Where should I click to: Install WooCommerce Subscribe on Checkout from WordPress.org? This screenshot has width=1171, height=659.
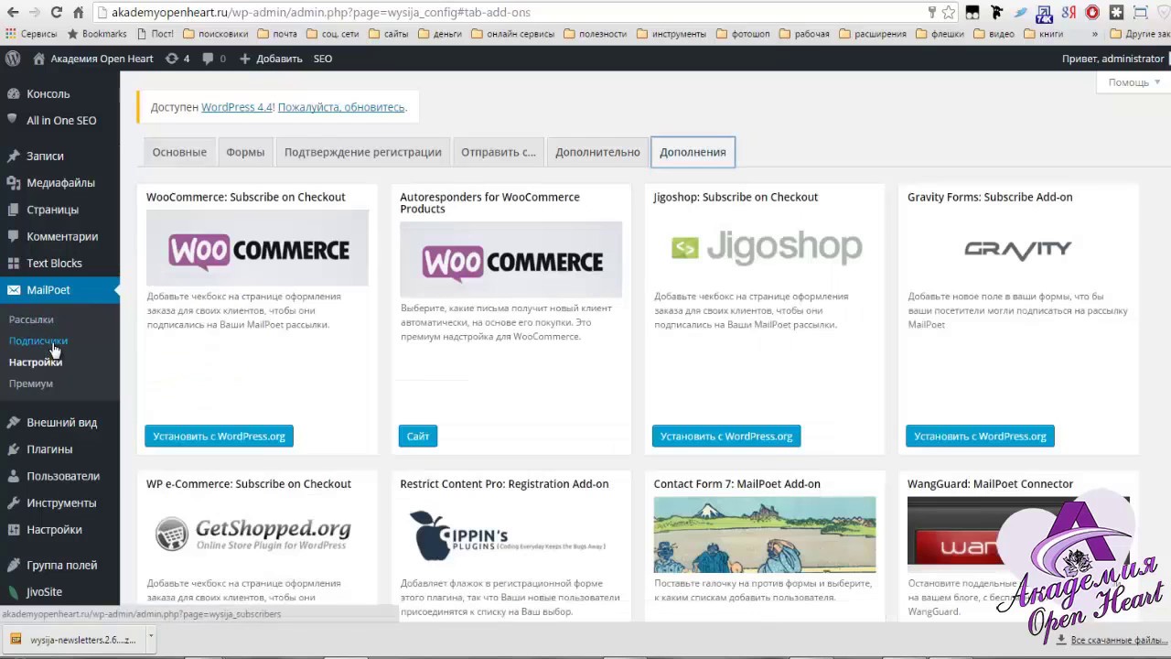219,437
